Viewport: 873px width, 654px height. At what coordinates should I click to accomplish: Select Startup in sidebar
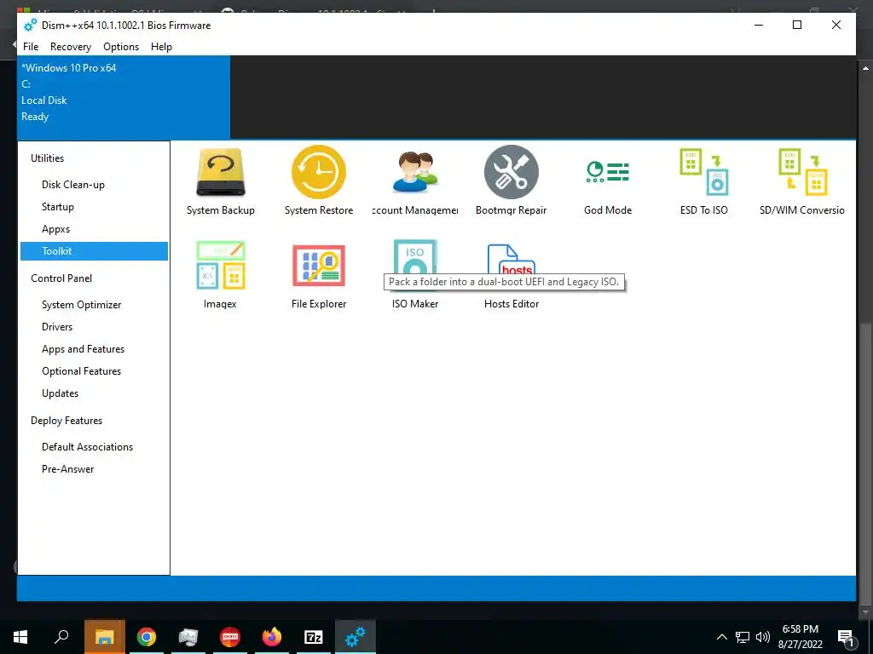click(x=94, y=207)
